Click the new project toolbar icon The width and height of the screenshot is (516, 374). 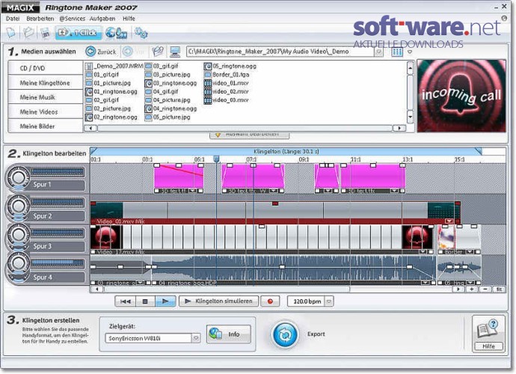(11, 33)
